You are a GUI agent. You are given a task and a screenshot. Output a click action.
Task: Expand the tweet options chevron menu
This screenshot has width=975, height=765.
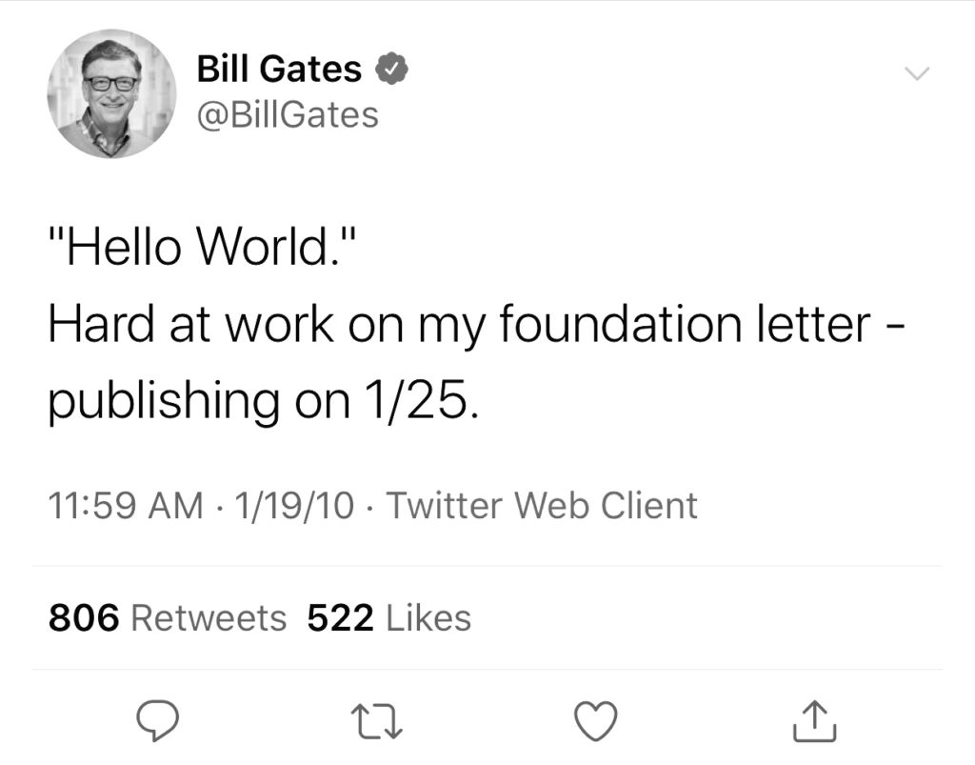pyautogui.click(x=915, y=74)
